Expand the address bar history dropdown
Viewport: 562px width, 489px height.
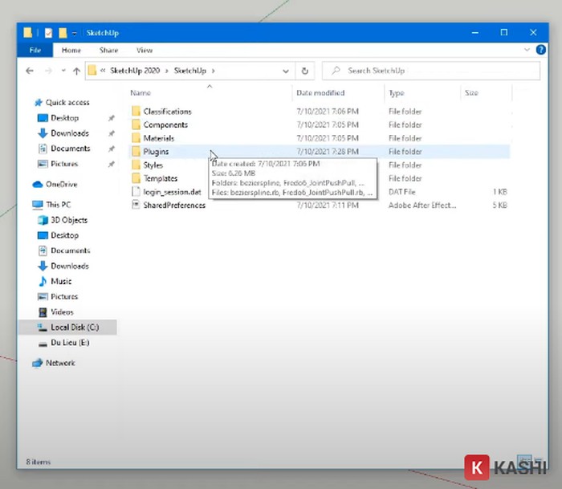coord(286,71)
